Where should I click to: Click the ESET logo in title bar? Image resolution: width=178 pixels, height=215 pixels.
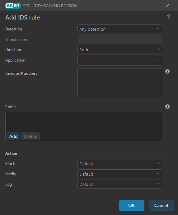[x=13, y=6]
